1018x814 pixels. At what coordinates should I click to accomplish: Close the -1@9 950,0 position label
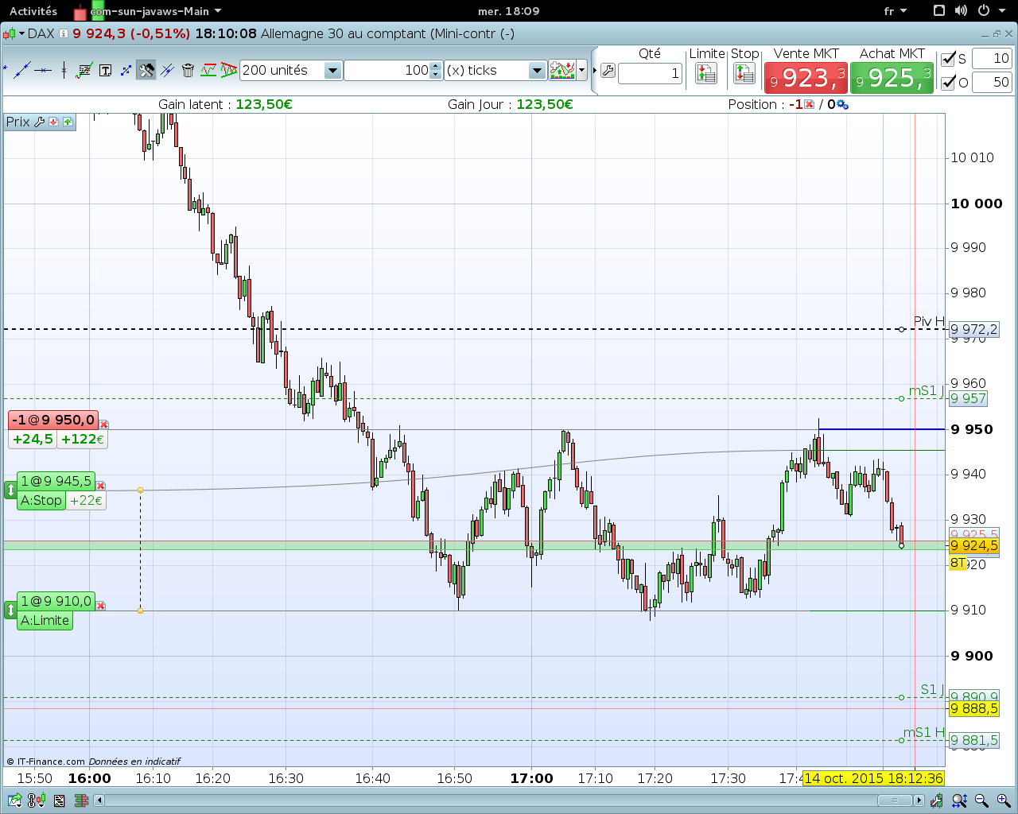point(104,424)
